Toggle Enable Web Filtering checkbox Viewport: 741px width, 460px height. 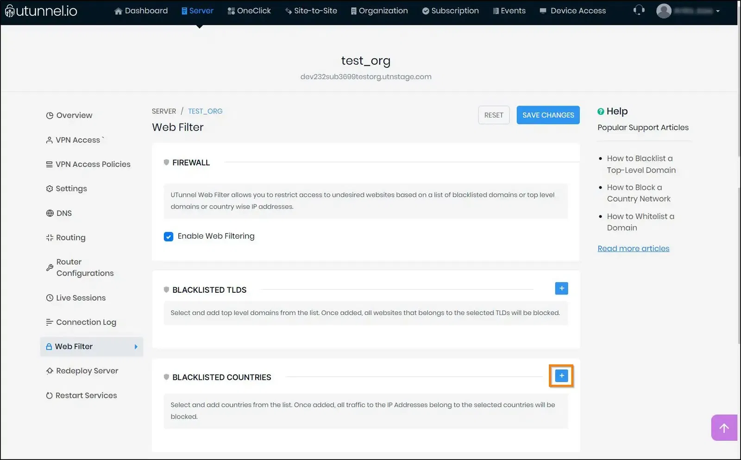click(x=169, y=237)
